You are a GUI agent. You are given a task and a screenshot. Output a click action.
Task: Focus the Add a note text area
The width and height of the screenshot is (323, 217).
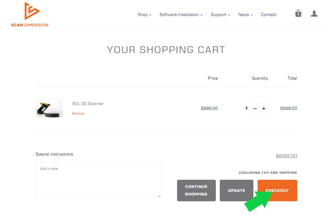98,180
